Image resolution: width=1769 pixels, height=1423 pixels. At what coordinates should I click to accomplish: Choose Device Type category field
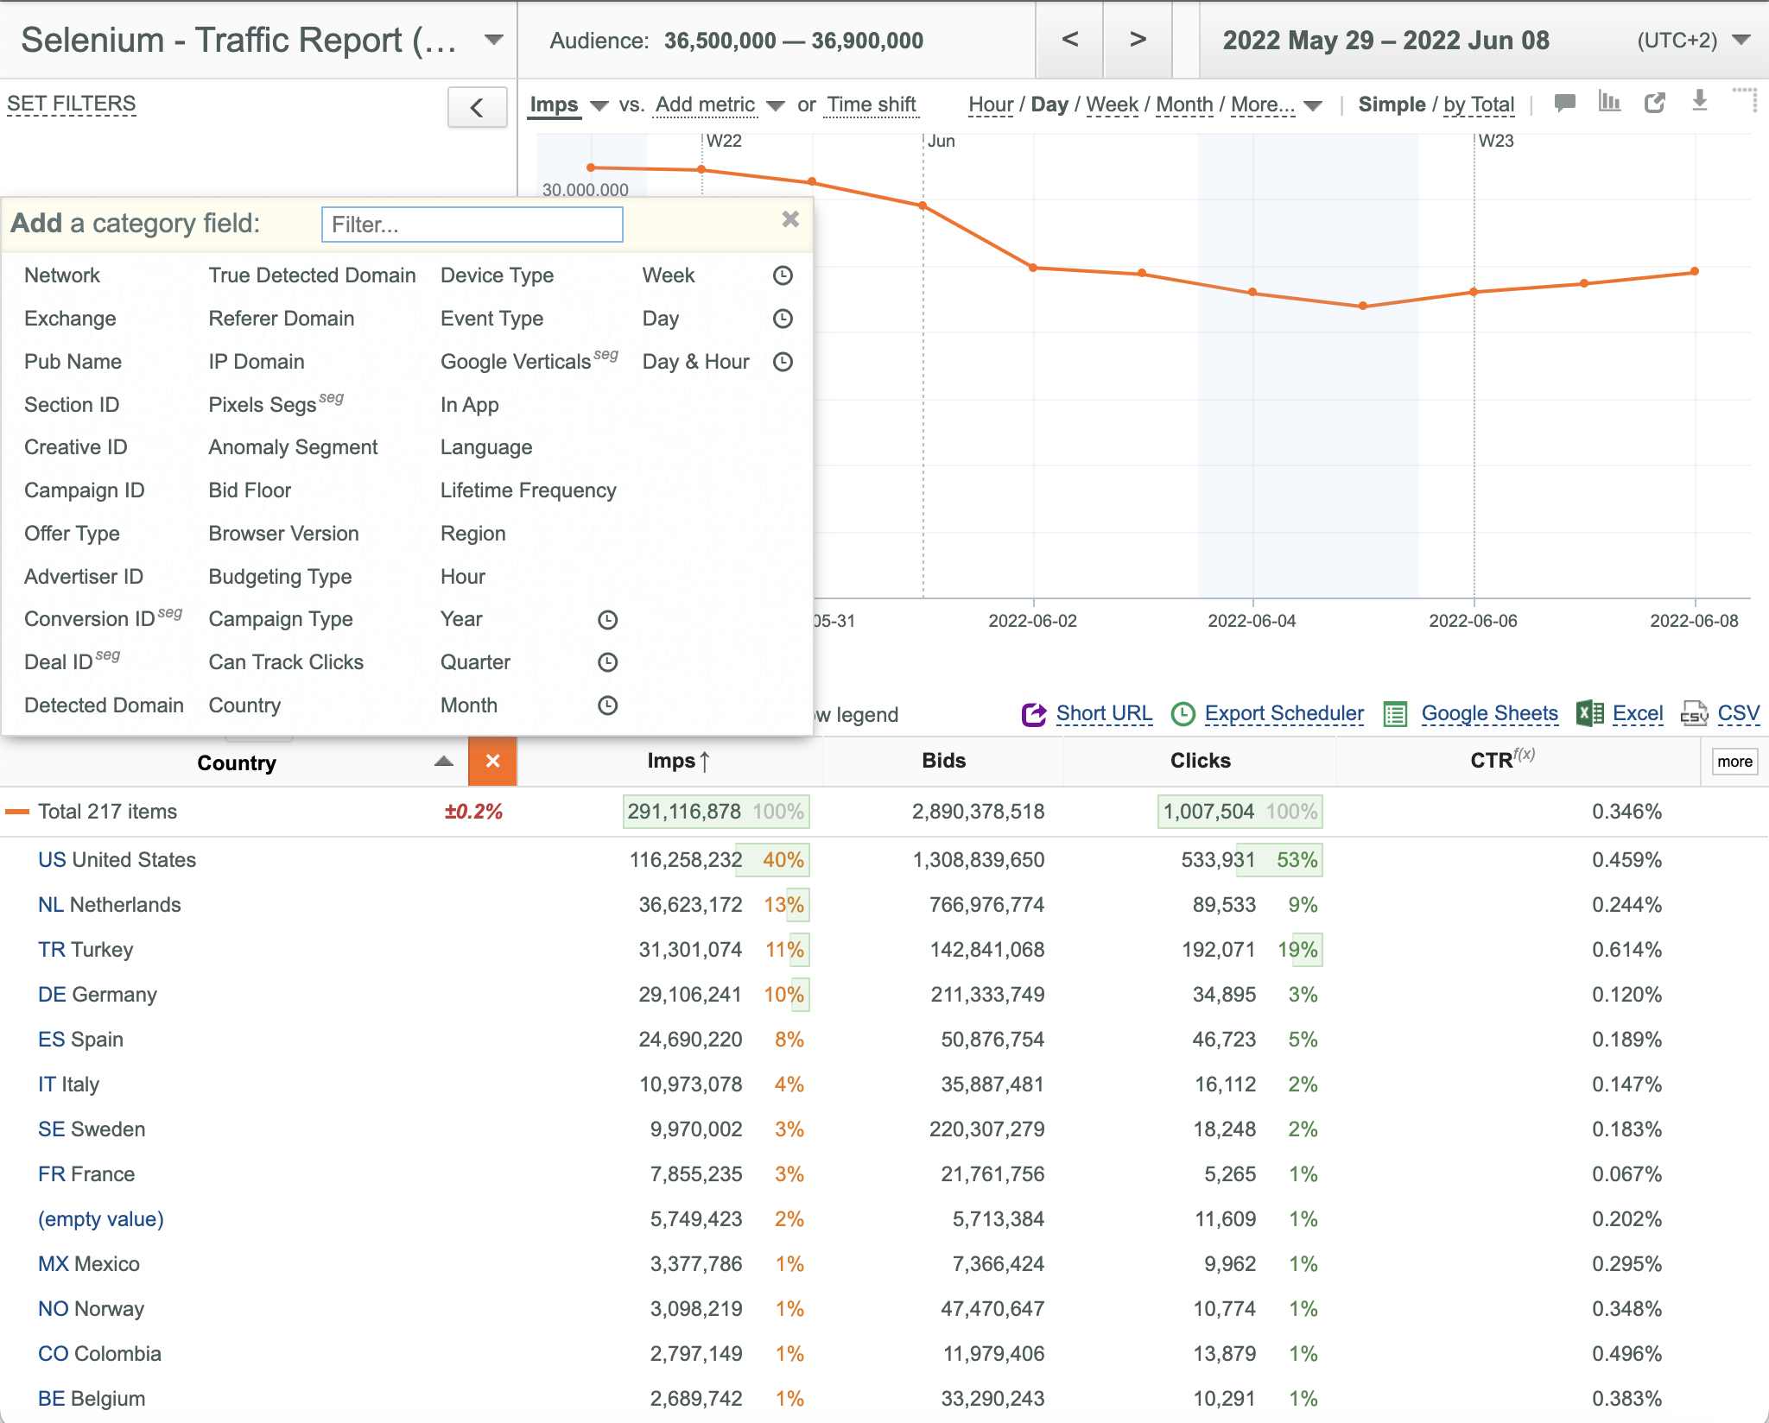point(497,275)
